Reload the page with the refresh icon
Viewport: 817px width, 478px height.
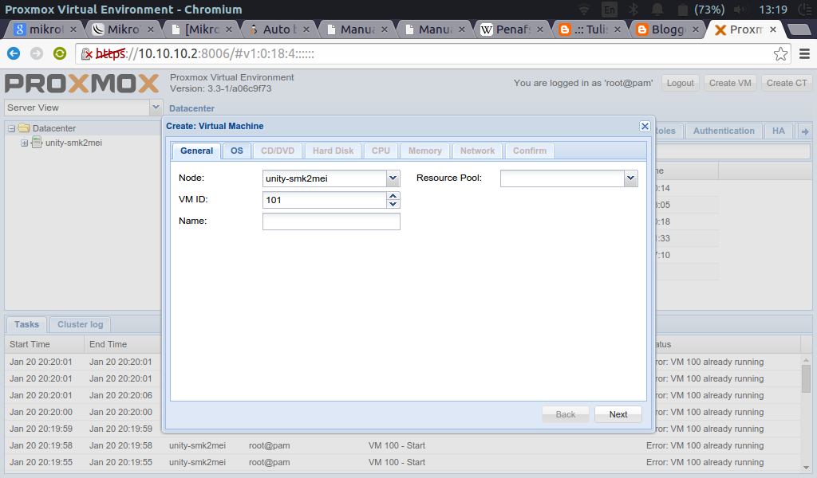point(60,53)
